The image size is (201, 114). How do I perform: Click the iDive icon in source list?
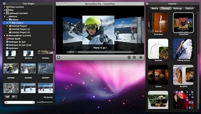click(7, 10)
